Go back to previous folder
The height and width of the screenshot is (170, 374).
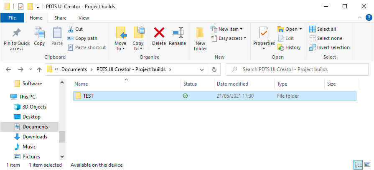(8, 69)
